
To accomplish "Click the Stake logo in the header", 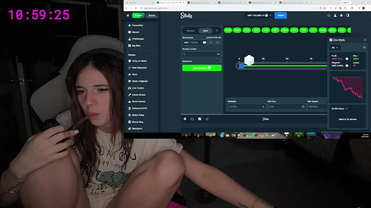I will [186, 16].
